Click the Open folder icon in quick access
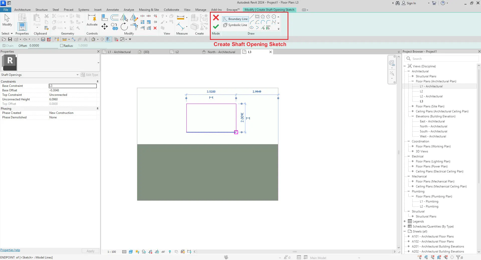 pos(4,39)
